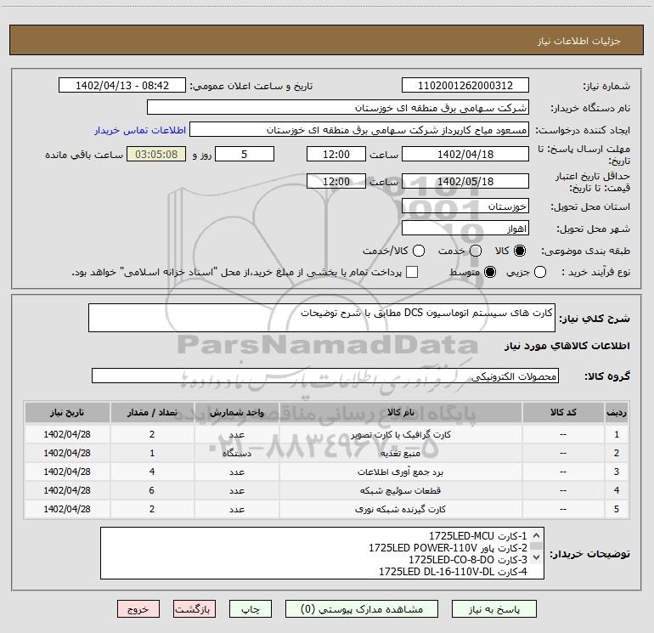654x633 pixels.
Task: Click the announcement date field 1402/04/13 - 08:42
Action: click(x=122, y=86)
